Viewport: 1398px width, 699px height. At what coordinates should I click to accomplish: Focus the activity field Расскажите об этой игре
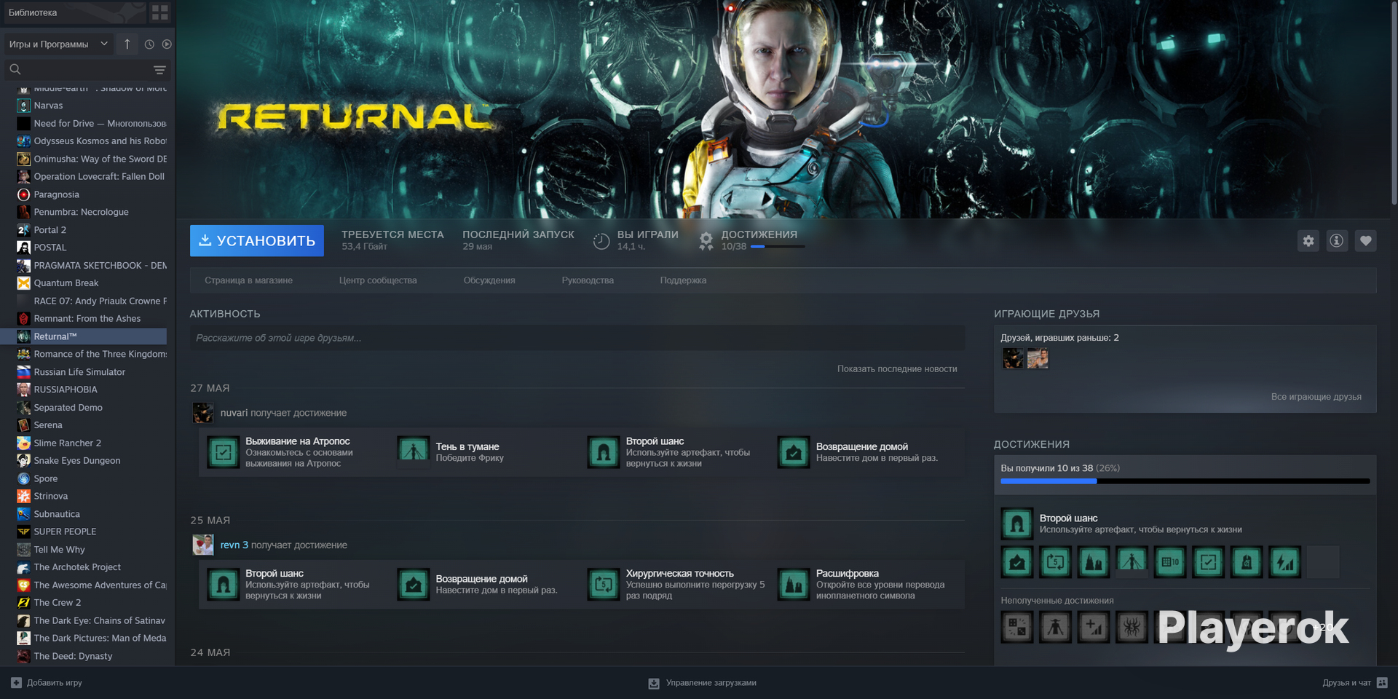point(577,338)
